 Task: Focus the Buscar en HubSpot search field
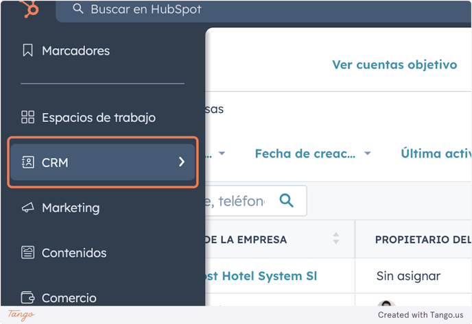click(x=263, y=11)
